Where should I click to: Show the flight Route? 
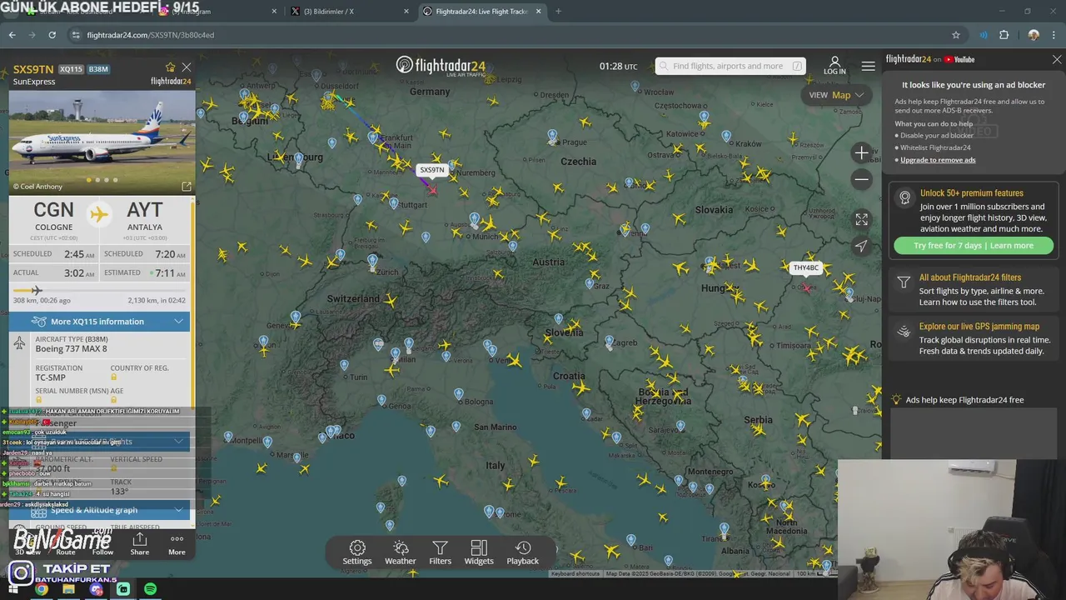(66, 544)
